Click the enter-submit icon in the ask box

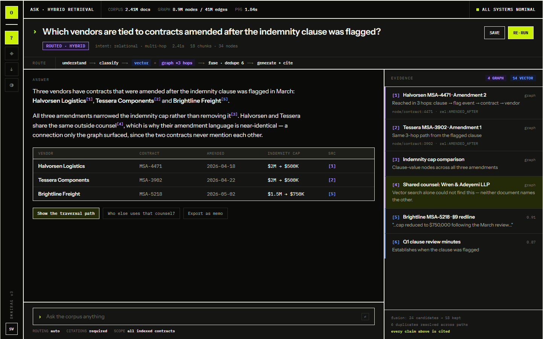[x=365, y=316]
